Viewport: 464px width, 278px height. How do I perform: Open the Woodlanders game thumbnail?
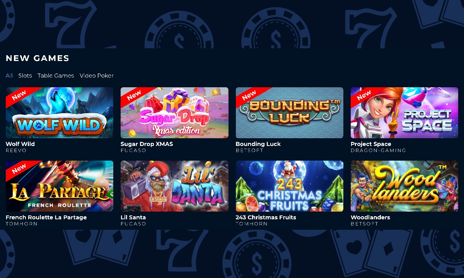(x=404, y=186)
